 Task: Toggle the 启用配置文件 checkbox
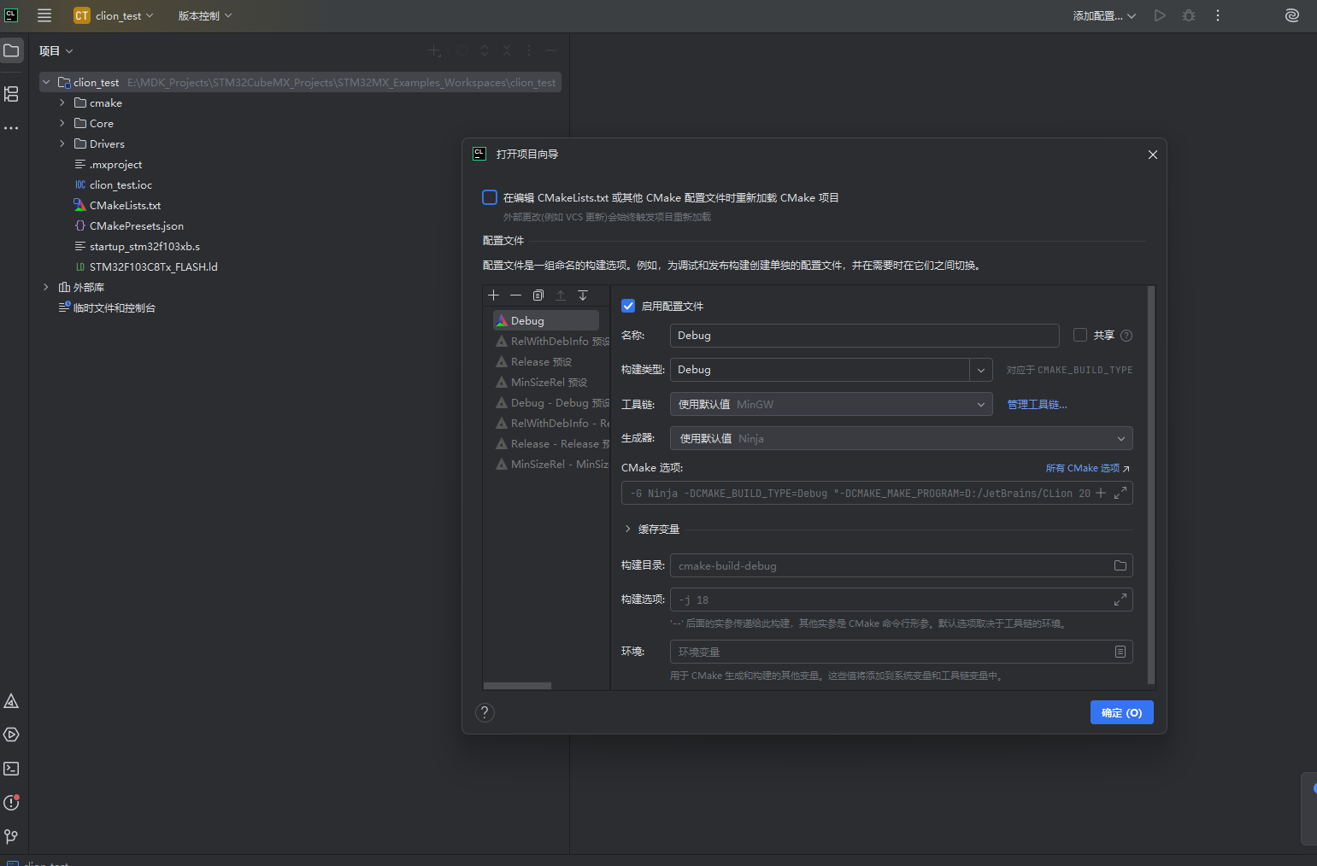pos(628,306)
